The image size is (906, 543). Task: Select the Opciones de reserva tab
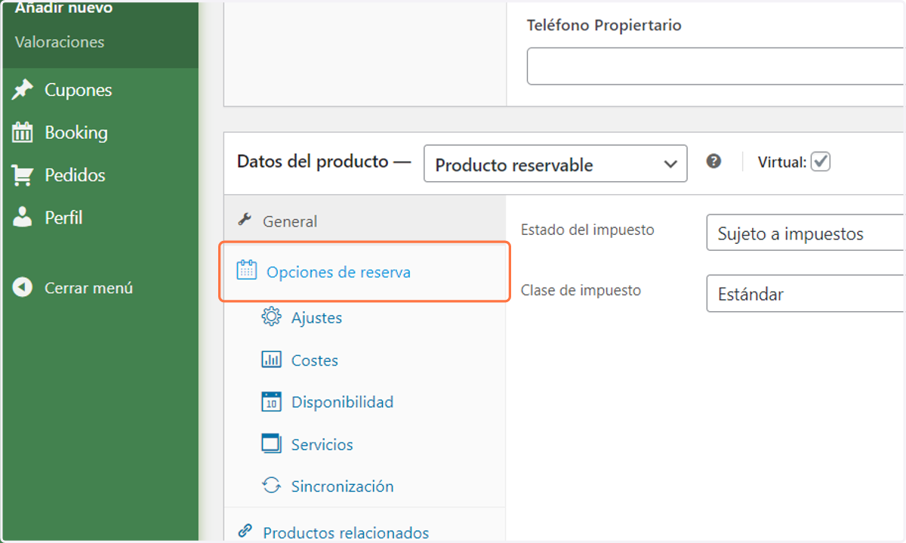pyautogui.click(x=365, y=271)
